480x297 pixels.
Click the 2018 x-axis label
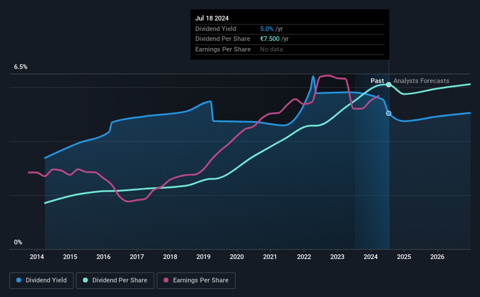point(170,257)
